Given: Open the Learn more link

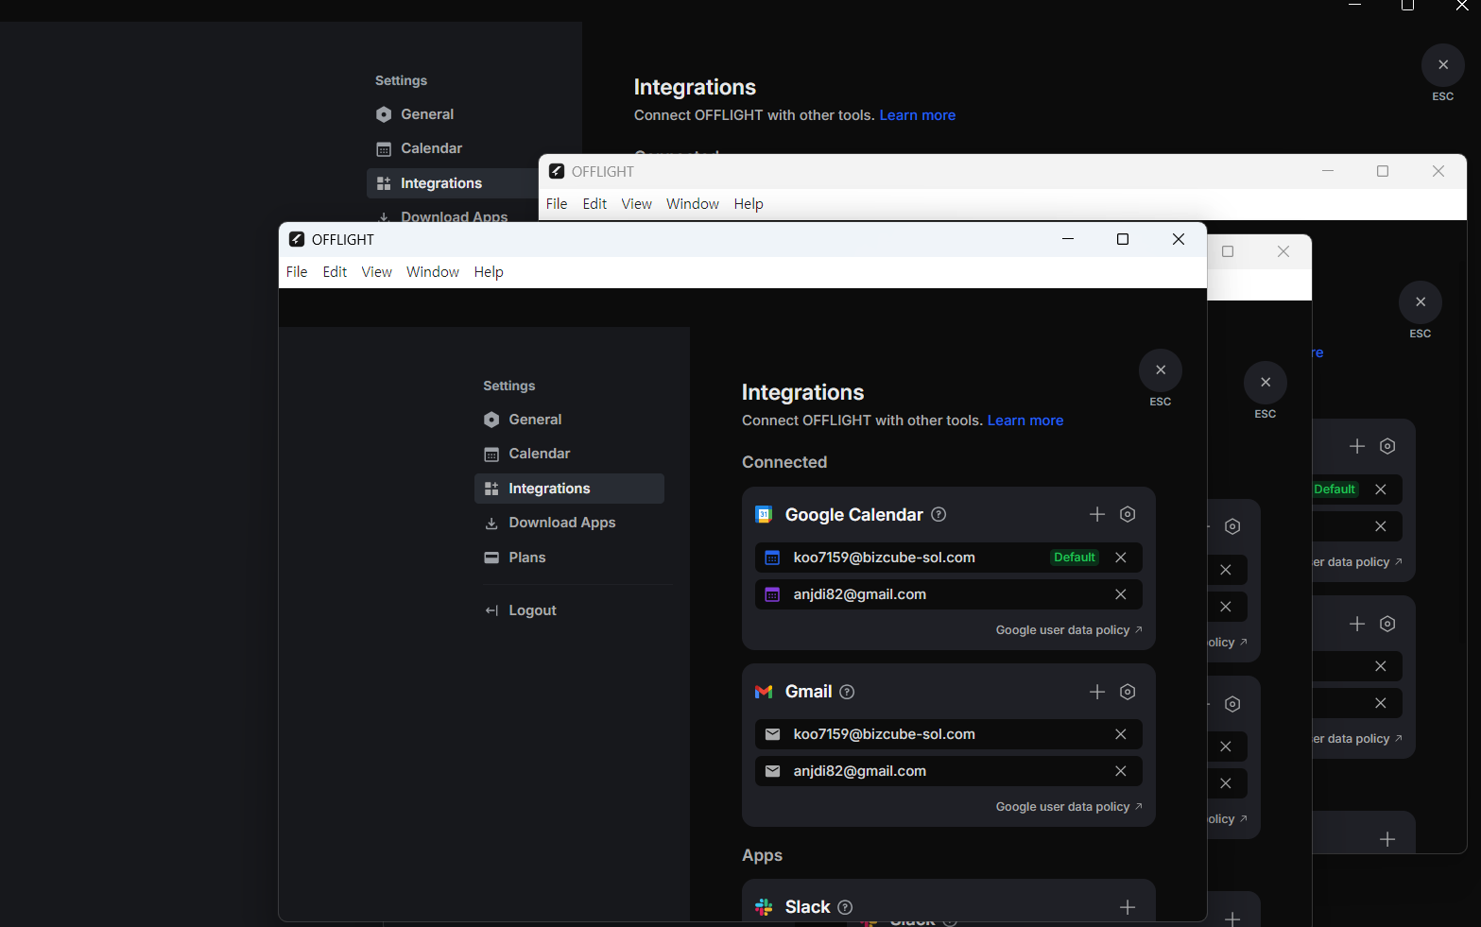Looking at the screenshot, I should pos(1025,421).
